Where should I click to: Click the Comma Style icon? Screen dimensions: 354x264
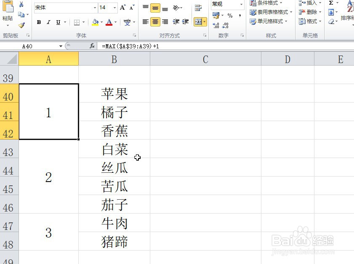[x=240, y=15]
